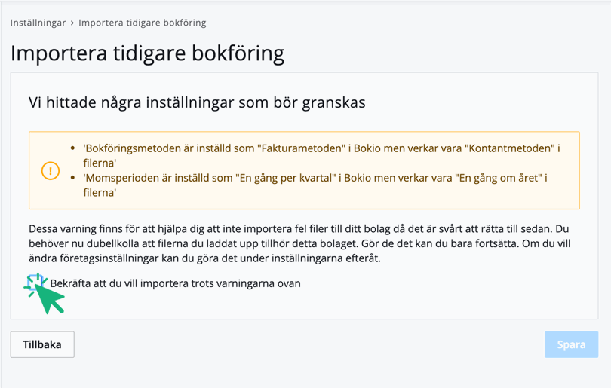Click bullet before the Momsperioden warning

(72, 179)
